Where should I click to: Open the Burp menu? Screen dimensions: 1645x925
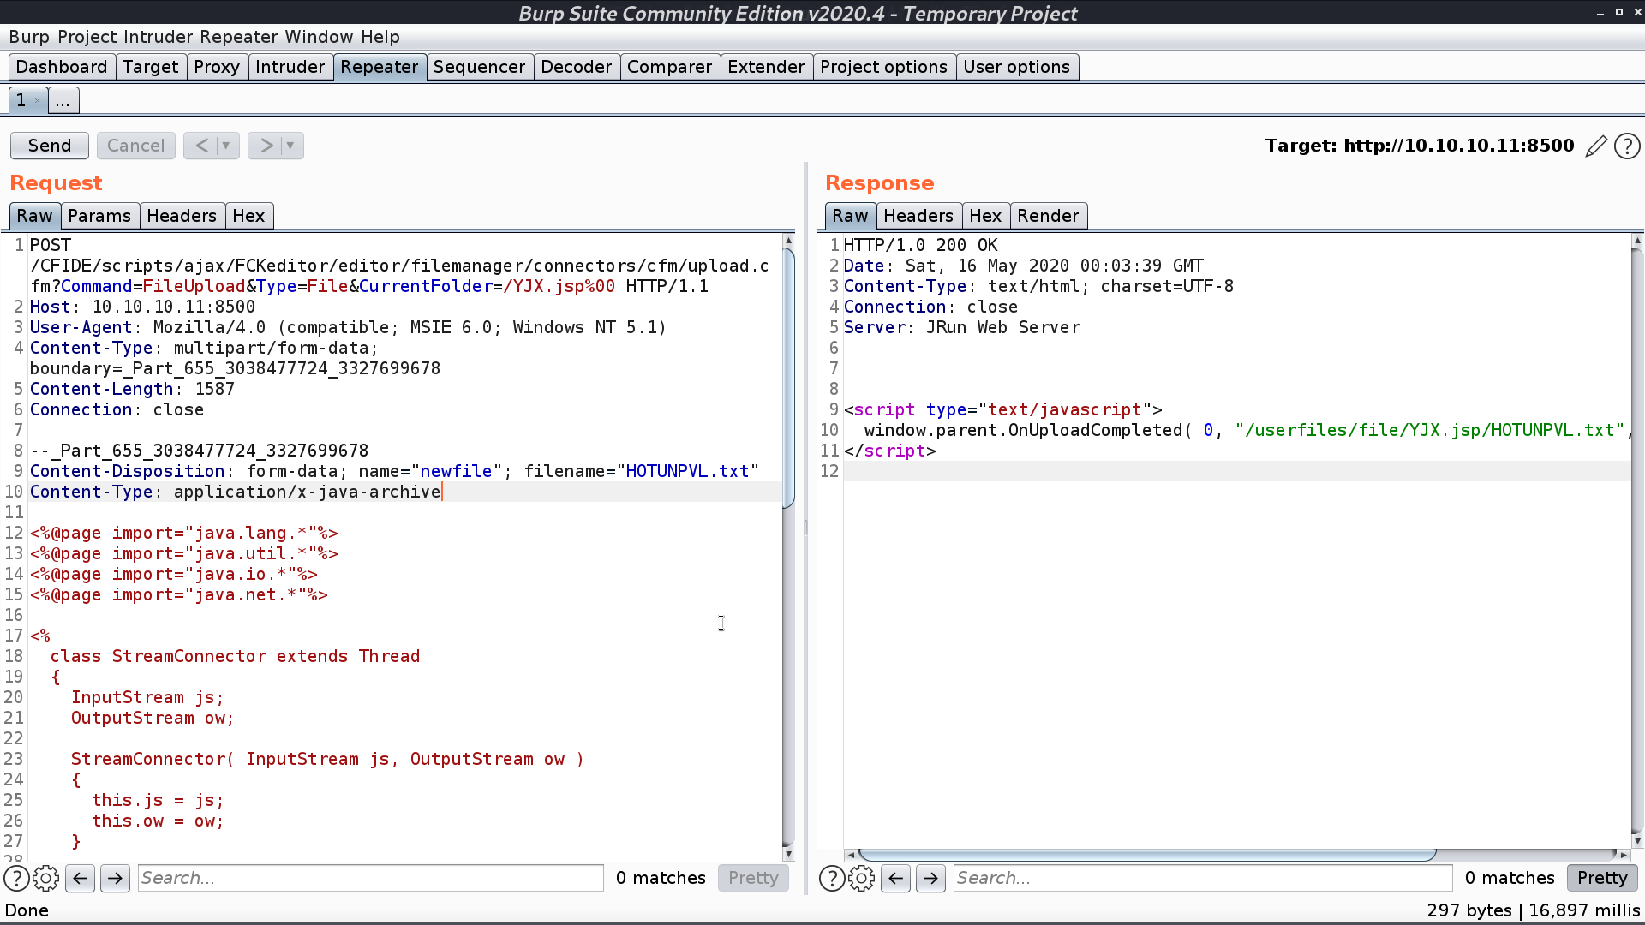click(29, 37)
